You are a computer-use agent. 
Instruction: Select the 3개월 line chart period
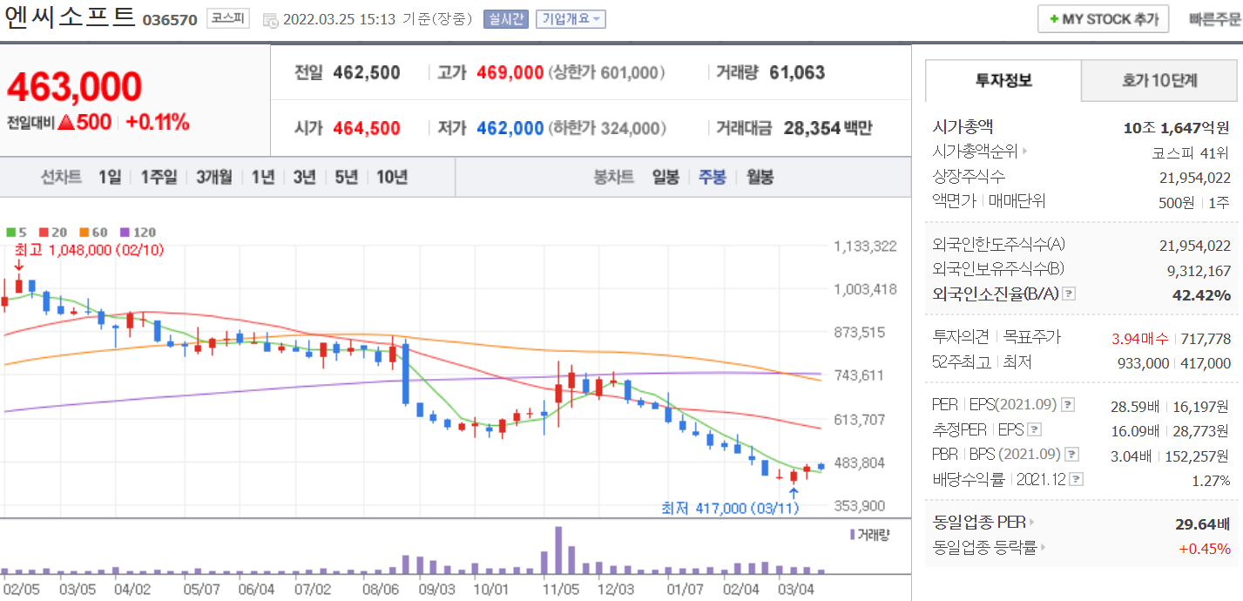coord(214,177)
